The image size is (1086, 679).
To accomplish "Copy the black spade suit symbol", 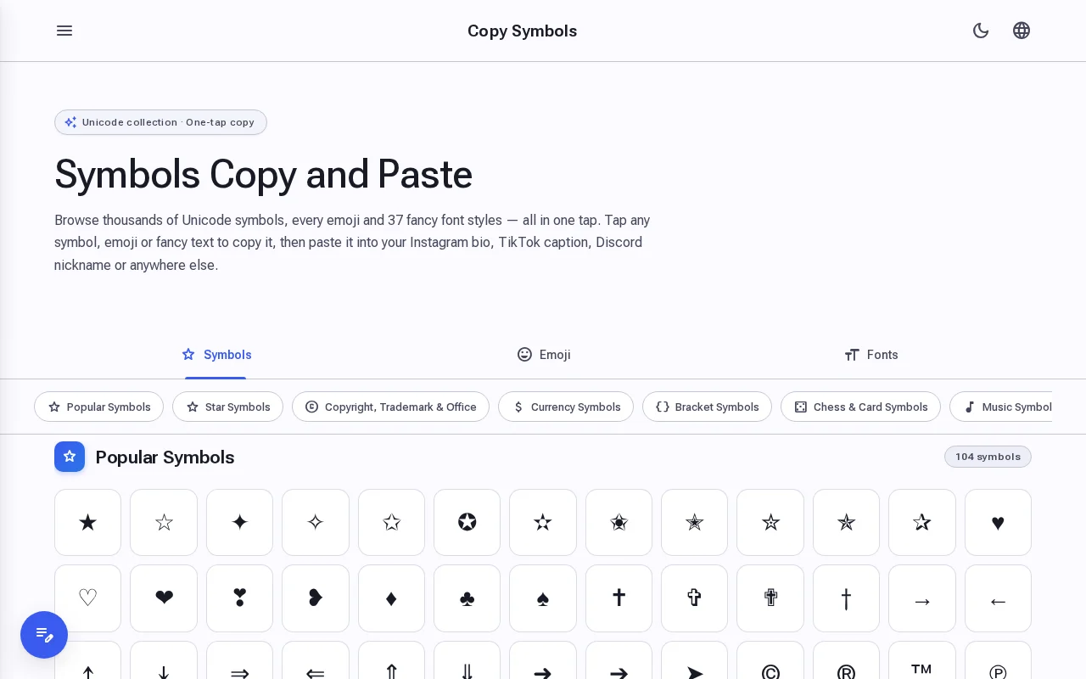I will [x=543, y=598].
